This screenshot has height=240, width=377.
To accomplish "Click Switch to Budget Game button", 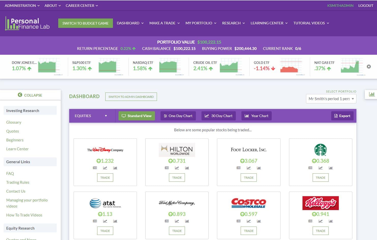I will pyautogui.click(x=85, y=23).
